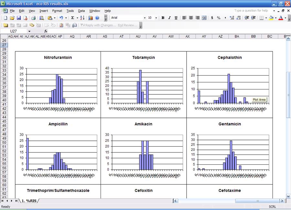
Task: Open the AutoSum functions dropdown arrow
Action: [x=77, y=18]
